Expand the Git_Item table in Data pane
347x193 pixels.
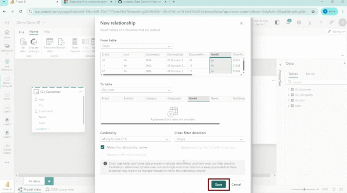289,100
